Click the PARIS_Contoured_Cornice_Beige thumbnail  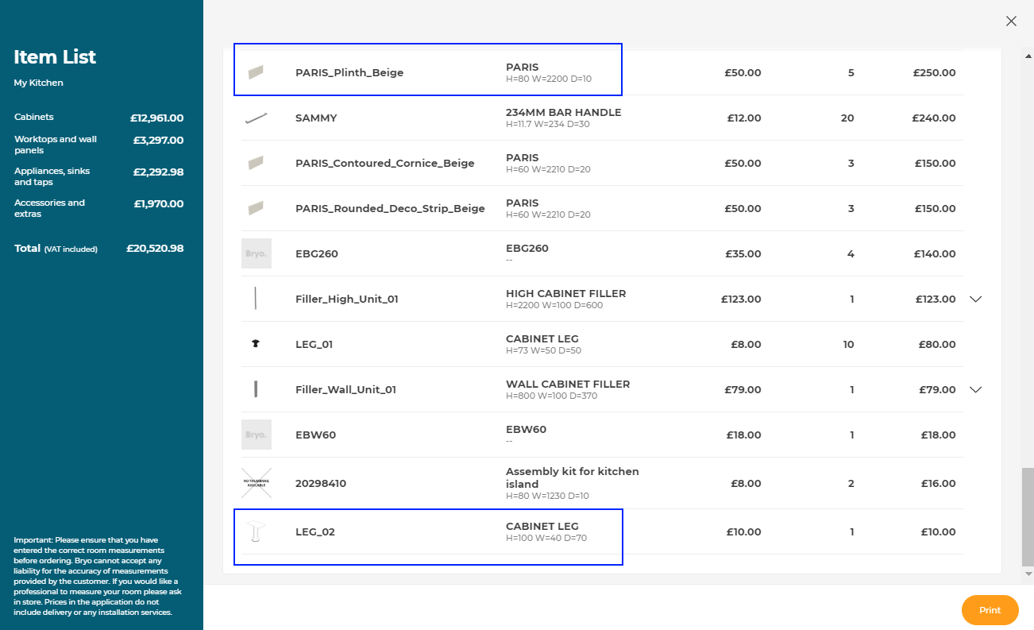[256, 162]
